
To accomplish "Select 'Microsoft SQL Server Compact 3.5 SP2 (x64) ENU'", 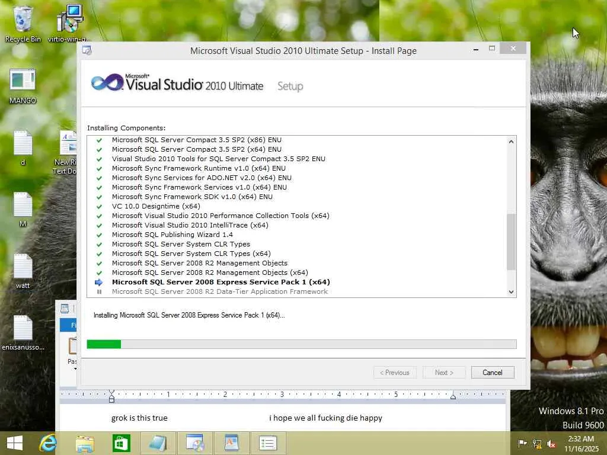I will point(197,149).
